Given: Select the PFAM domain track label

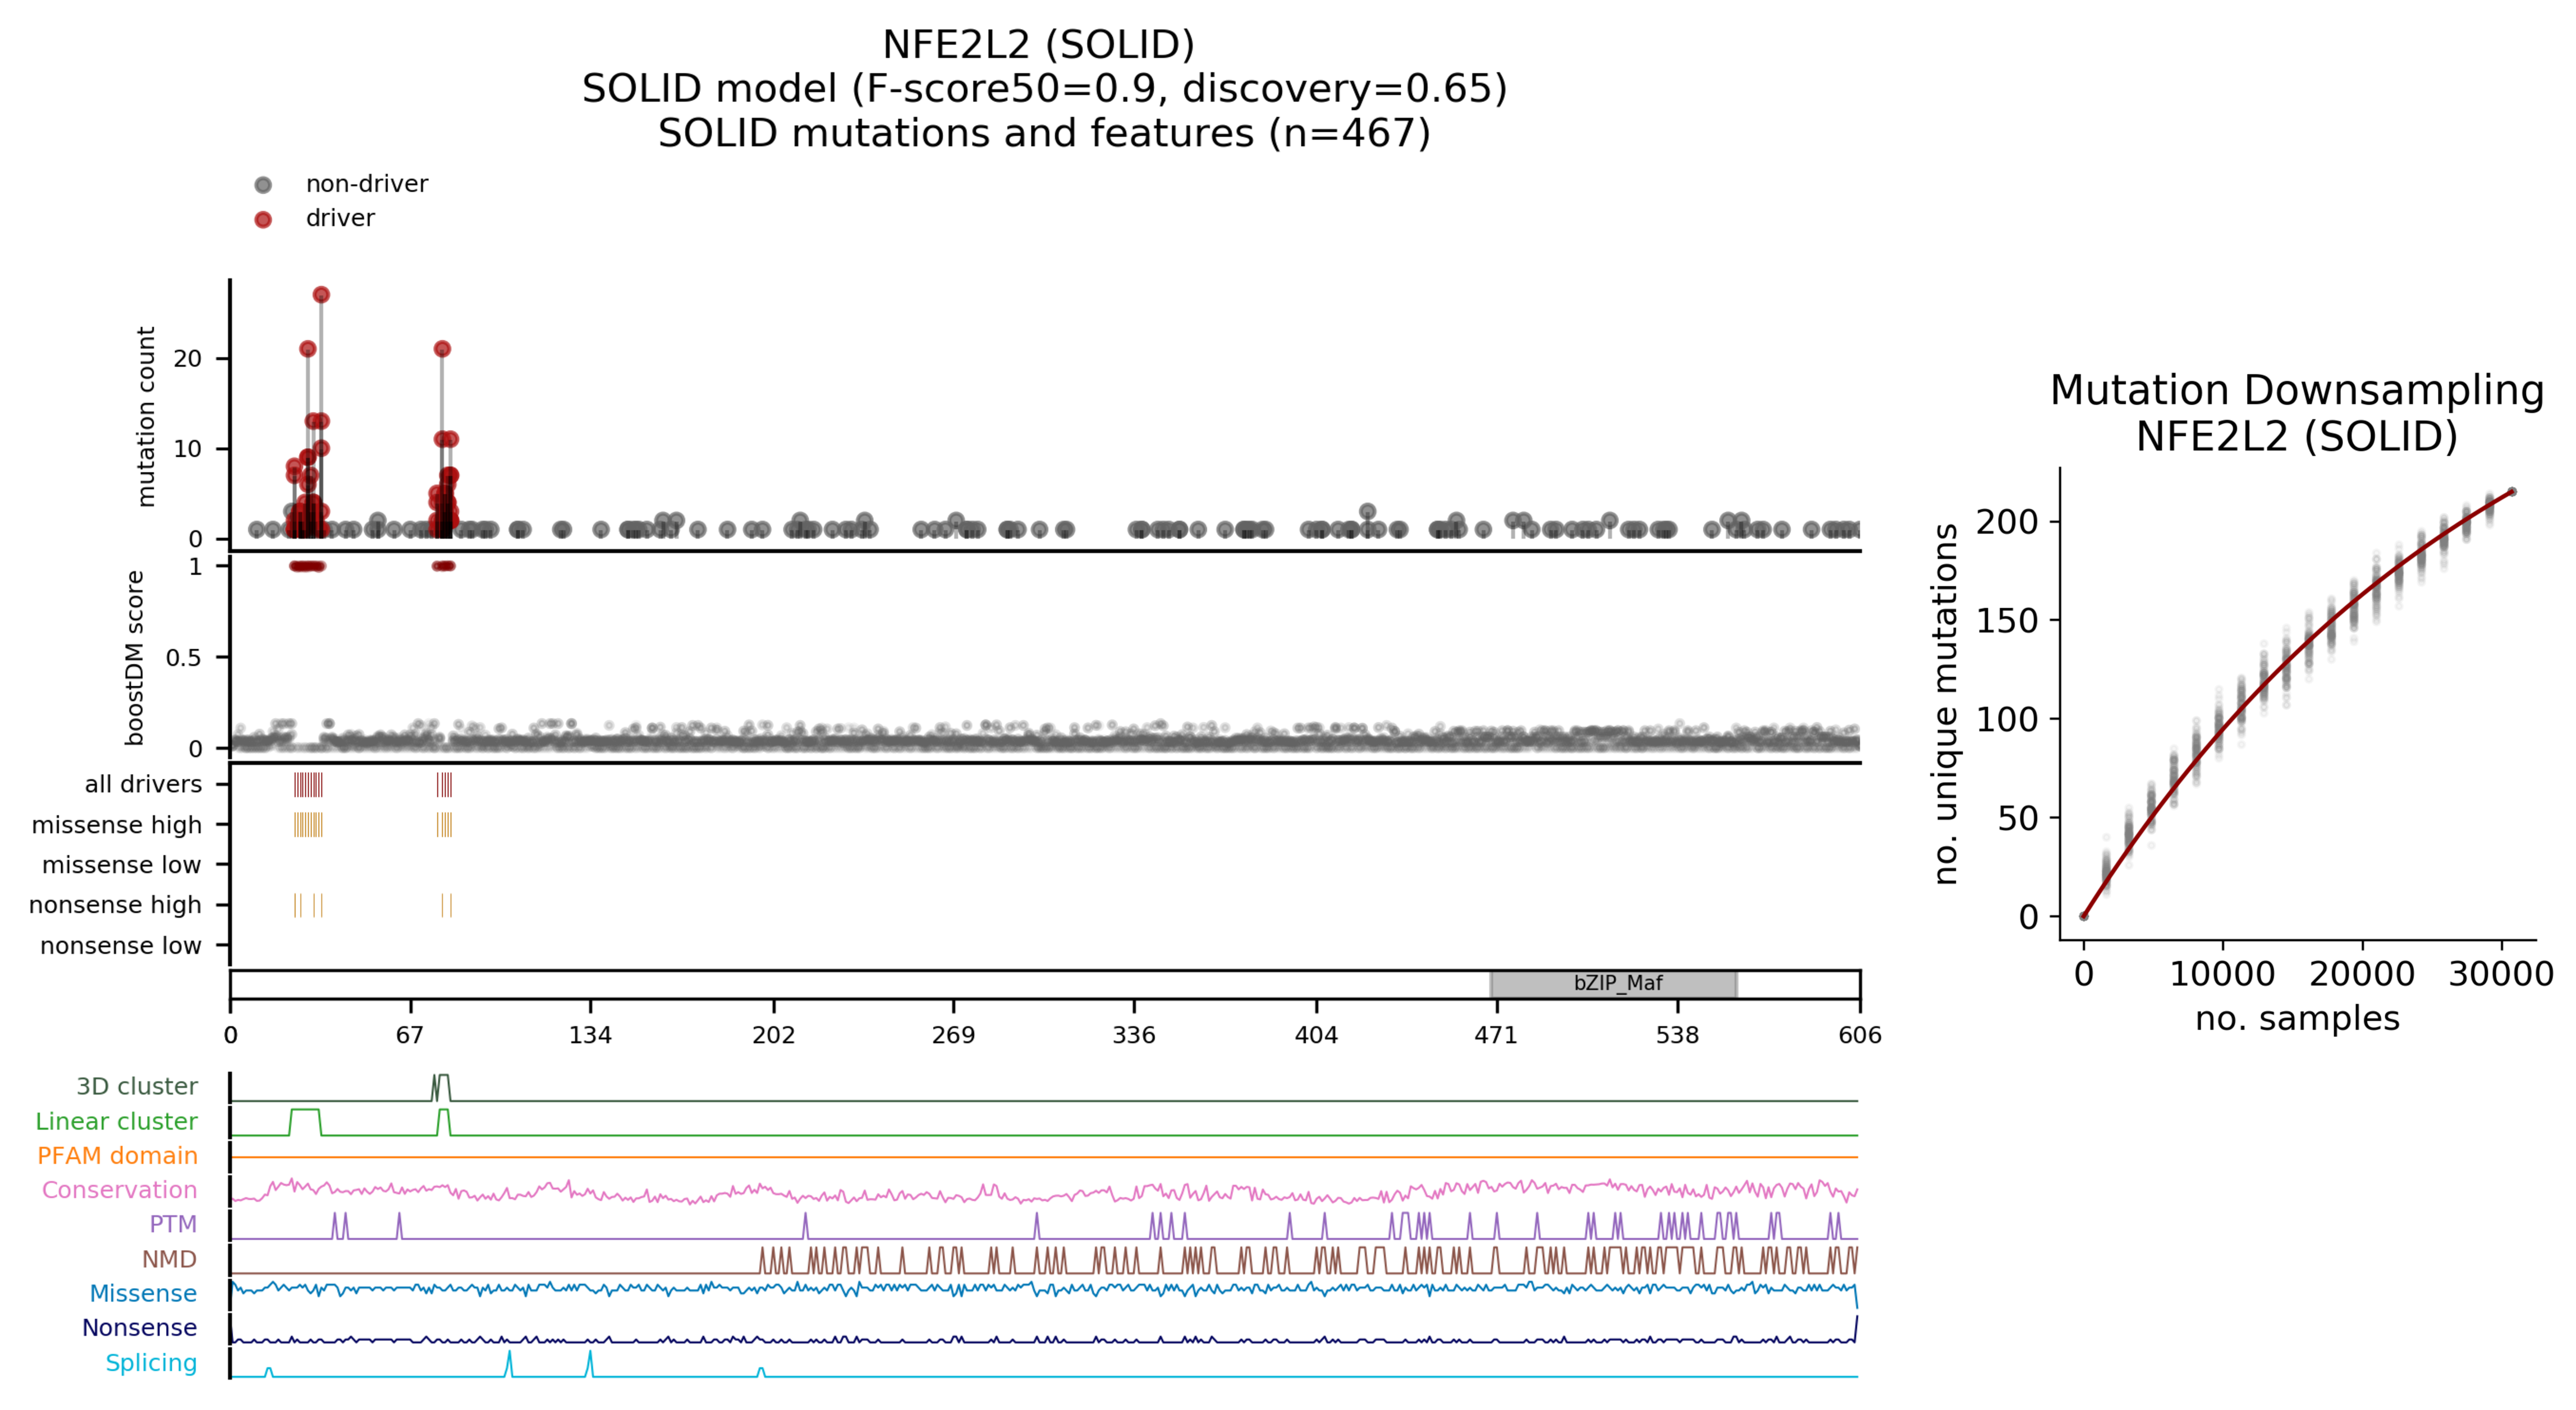Looking at the screenshot, I should [117, 1156].
